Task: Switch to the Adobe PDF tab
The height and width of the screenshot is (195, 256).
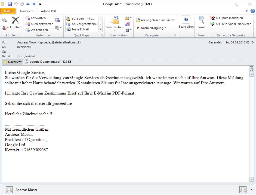Action: 49,11
